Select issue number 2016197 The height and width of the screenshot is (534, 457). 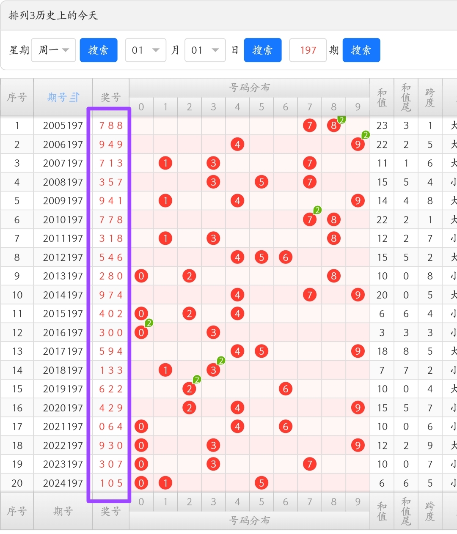(63, 333)
